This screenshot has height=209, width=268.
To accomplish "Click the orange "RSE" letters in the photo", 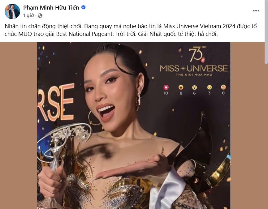I will coord(56,102).
